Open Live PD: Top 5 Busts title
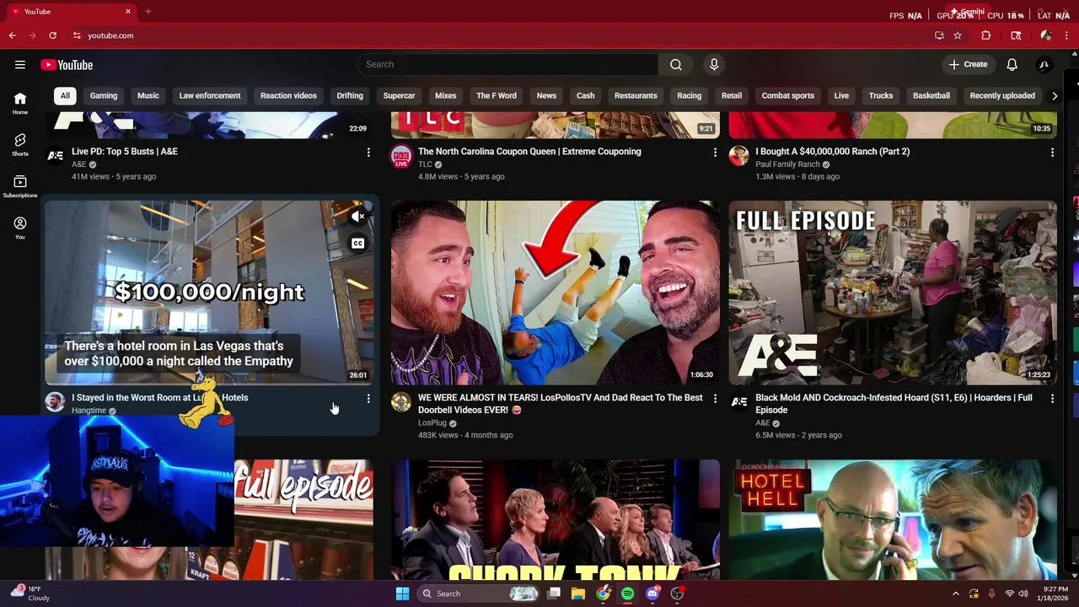This screenshot has width=1079, height=607. pos(125,152)
